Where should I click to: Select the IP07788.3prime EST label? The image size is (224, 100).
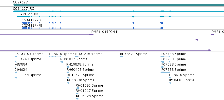click(x=173, y=59)
